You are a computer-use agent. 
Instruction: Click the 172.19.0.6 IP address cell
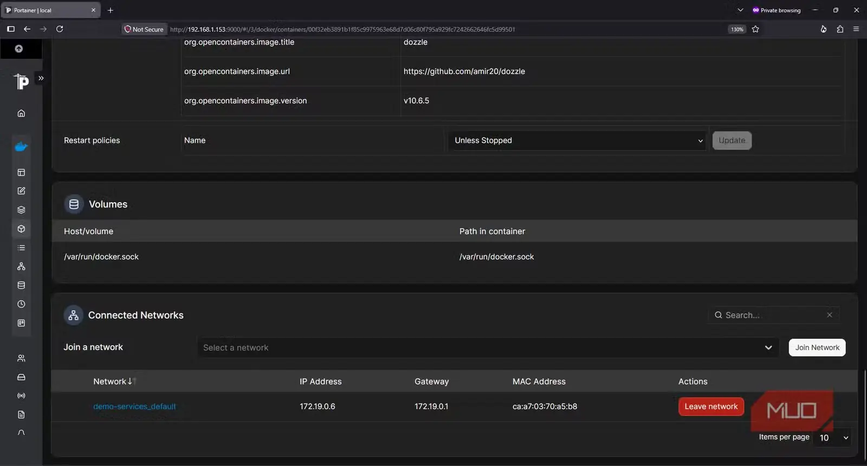[318, 406]
